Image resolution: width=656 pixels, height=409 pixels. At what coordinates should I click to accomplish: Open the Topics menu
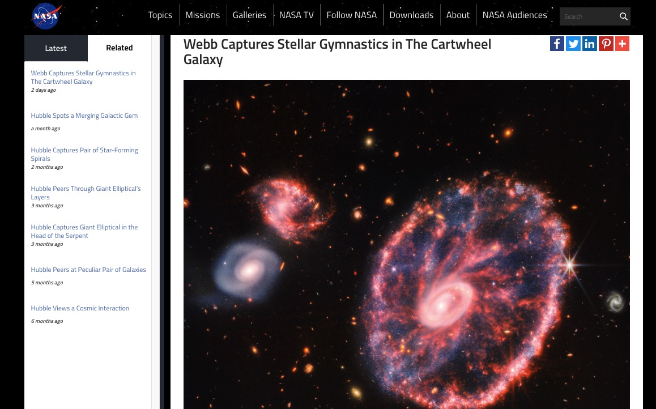[x=160, y=15]
